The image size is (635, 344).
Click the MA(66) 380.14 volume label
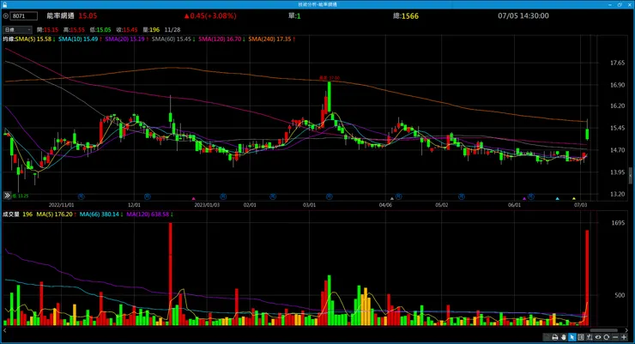pyautogui.click(x=100, y=214)
